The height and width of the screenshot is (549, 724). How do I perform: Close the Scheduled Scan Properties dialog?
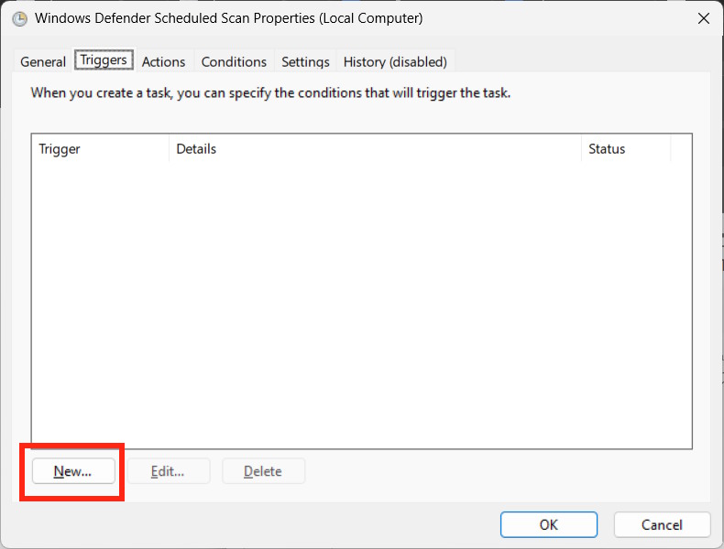click(x=703, y=18)
